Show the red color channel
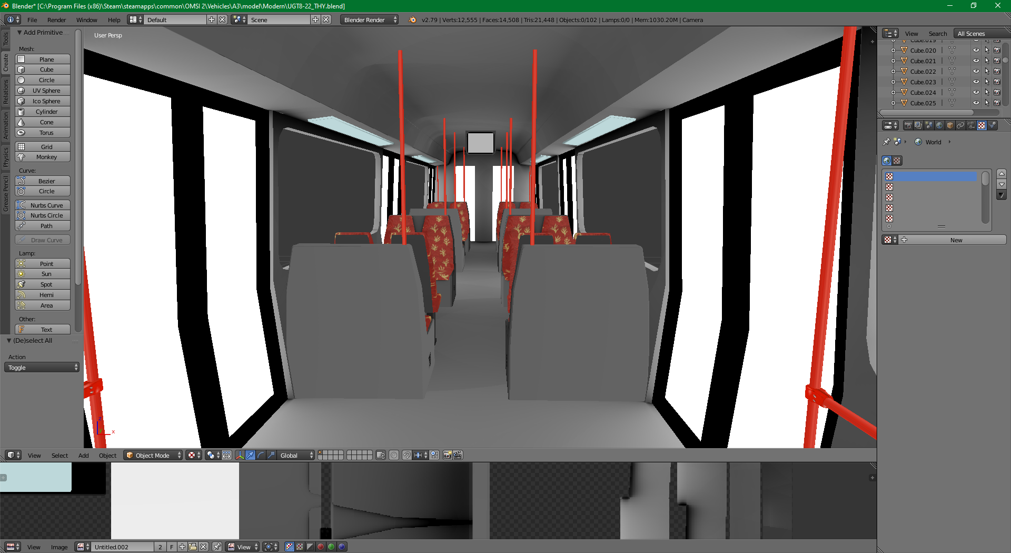The width and height of the screenshot is (1011, 553). (x=321, y=547)
